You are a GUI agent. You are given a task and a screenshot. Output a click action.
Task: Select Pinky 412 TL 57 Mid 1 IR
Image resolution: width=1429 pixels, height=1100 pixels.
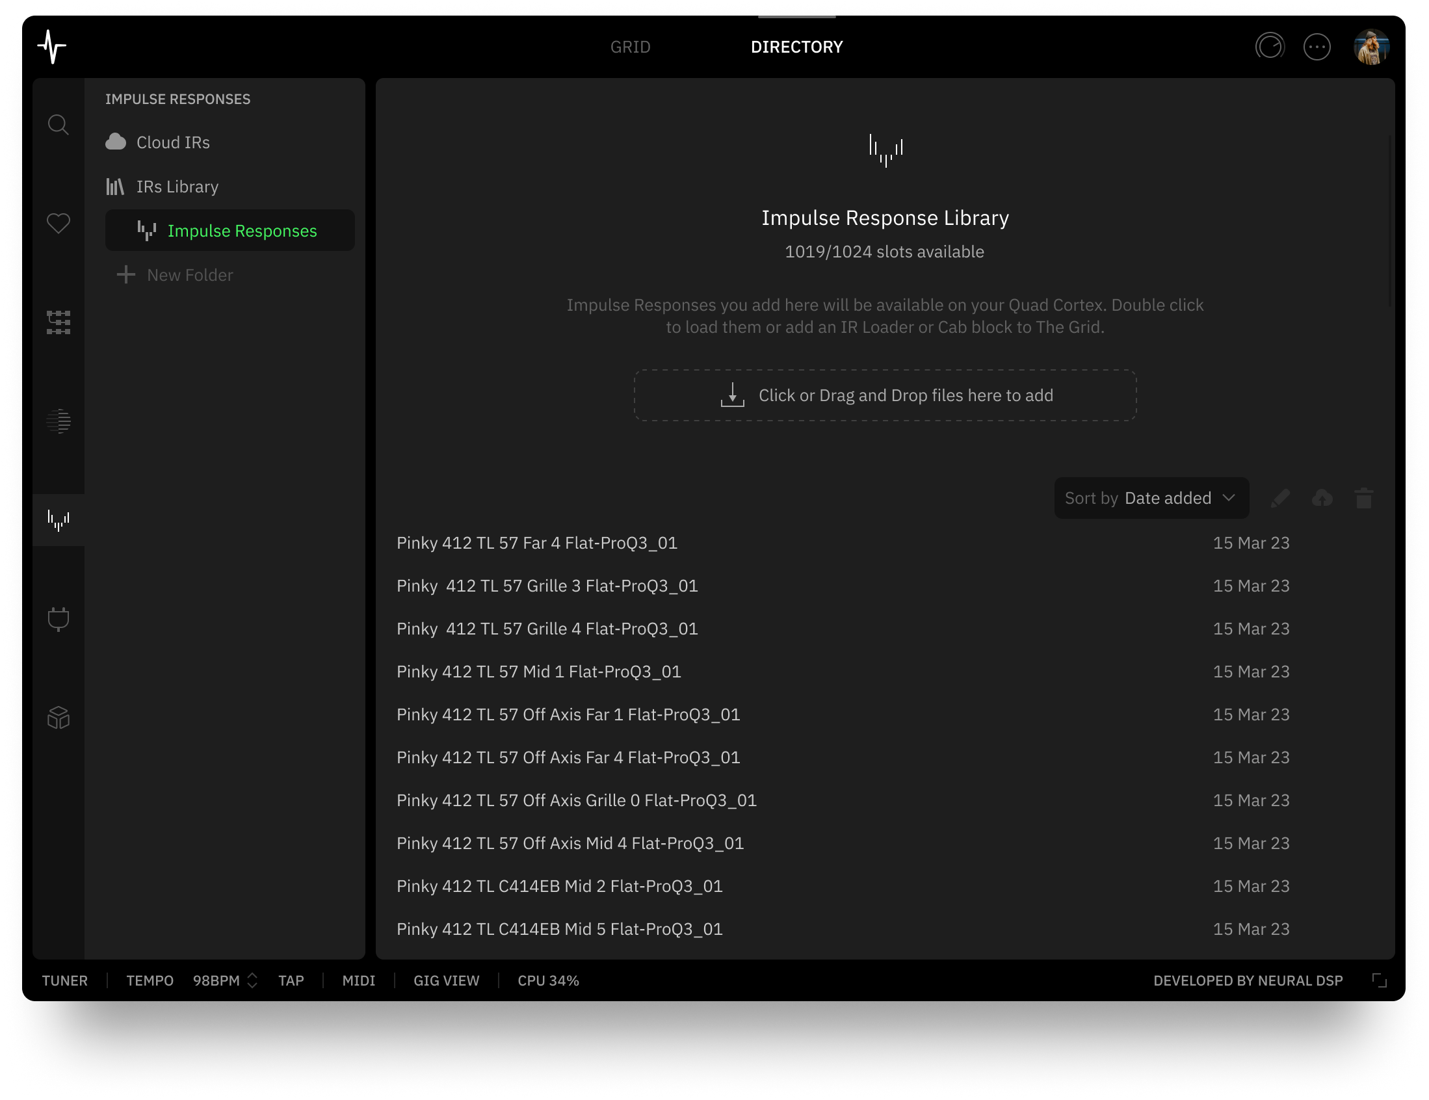538,672
